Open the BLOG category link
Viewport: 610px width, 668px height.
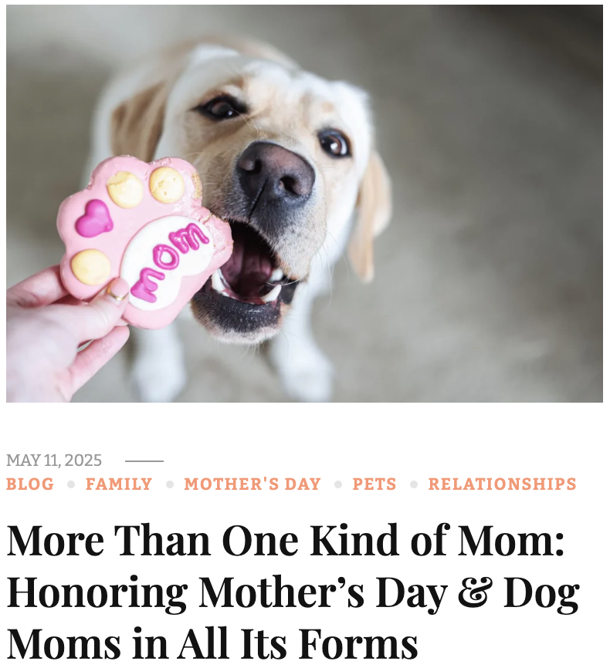point(30,484)
